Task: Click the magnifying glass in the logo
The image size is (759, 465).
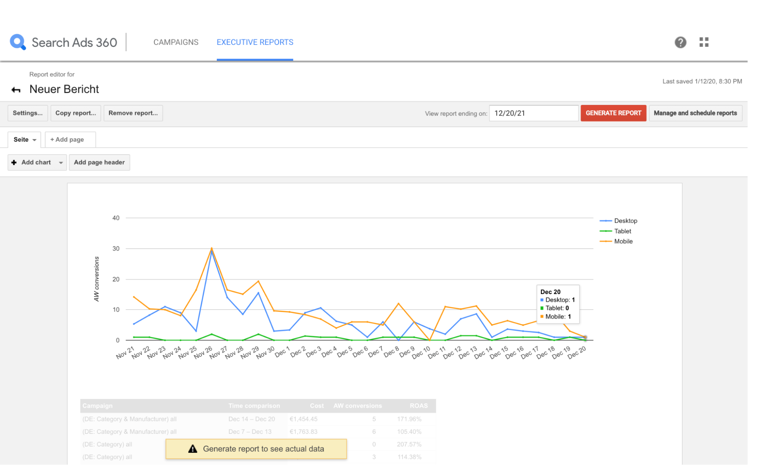Action: [17, 42]
